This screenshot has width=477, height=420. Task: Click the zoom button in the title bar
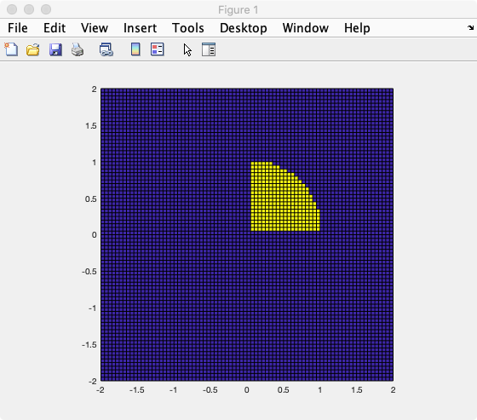pyautogui.click(x=46, y=9)
